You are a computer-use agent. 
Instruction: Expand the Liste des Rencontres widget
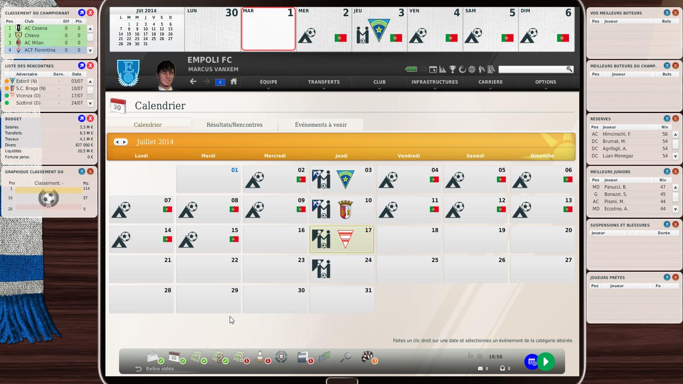click(x=82, y=66)
